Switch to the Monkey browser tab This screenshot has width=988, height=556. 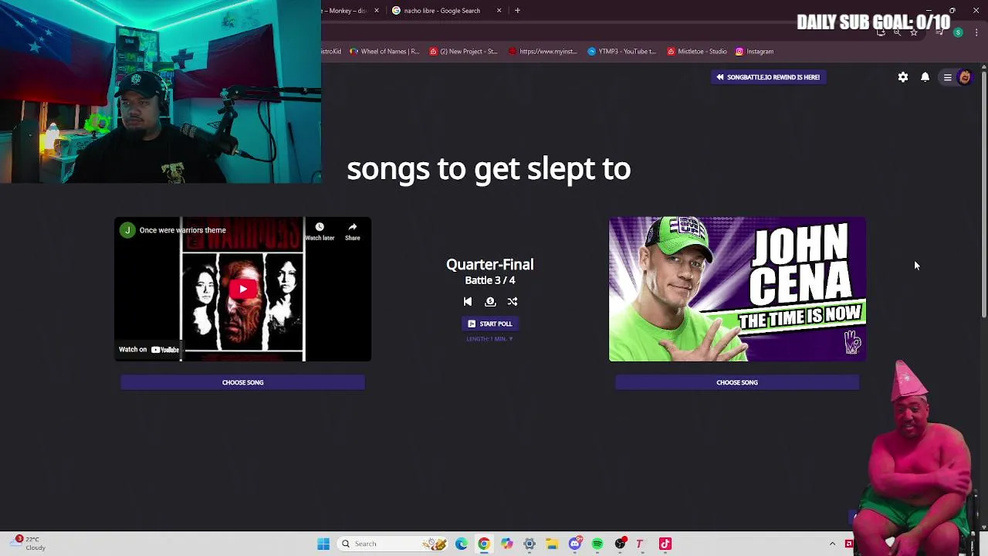(346, 11)
